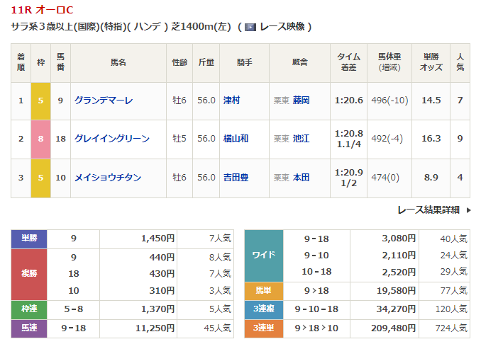This screenshot has height=344, width=481.
Task: Click trainer 池江 link
Action: tap(301, 139)
